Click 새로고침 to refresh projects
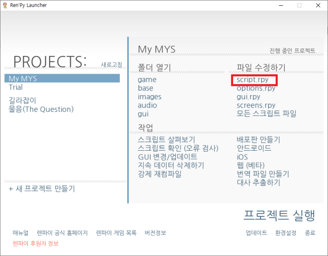The width and height of the screenshot is (328, 256). (x=112, y=64)
